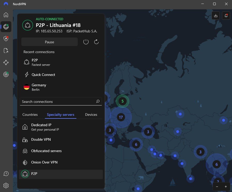
Task: Click the search magnifier icon
Action: (x=98, y=101)
